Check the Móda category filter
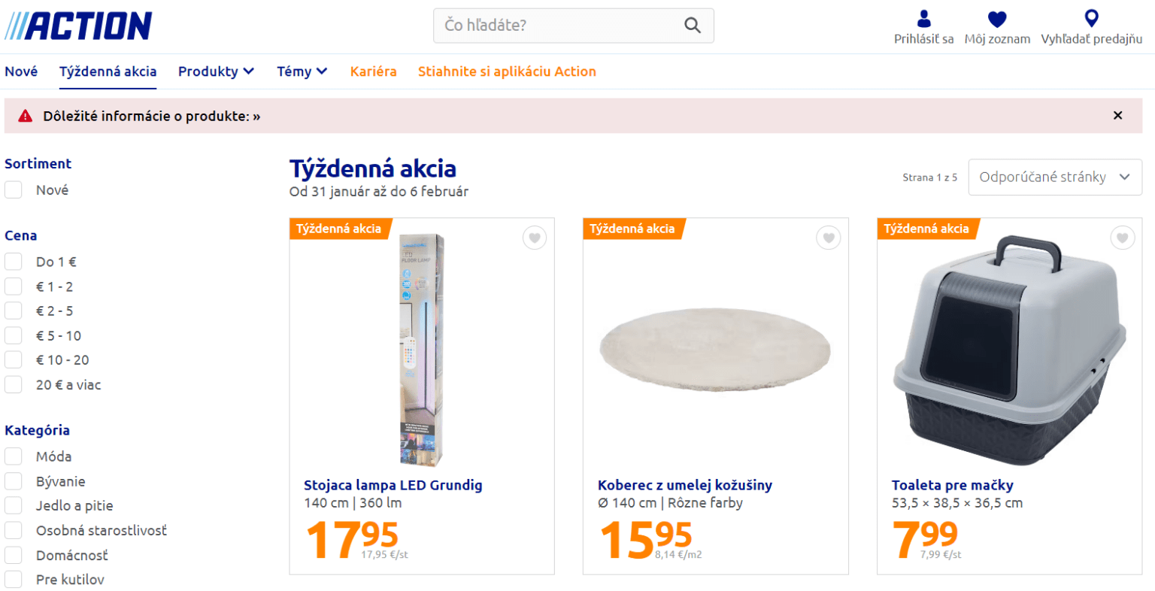This screenshot has width=1155, height=591. pos(13,456)
